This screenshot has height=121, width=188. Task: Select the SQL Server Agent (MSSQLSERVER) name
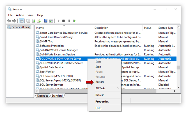point(60,80)
